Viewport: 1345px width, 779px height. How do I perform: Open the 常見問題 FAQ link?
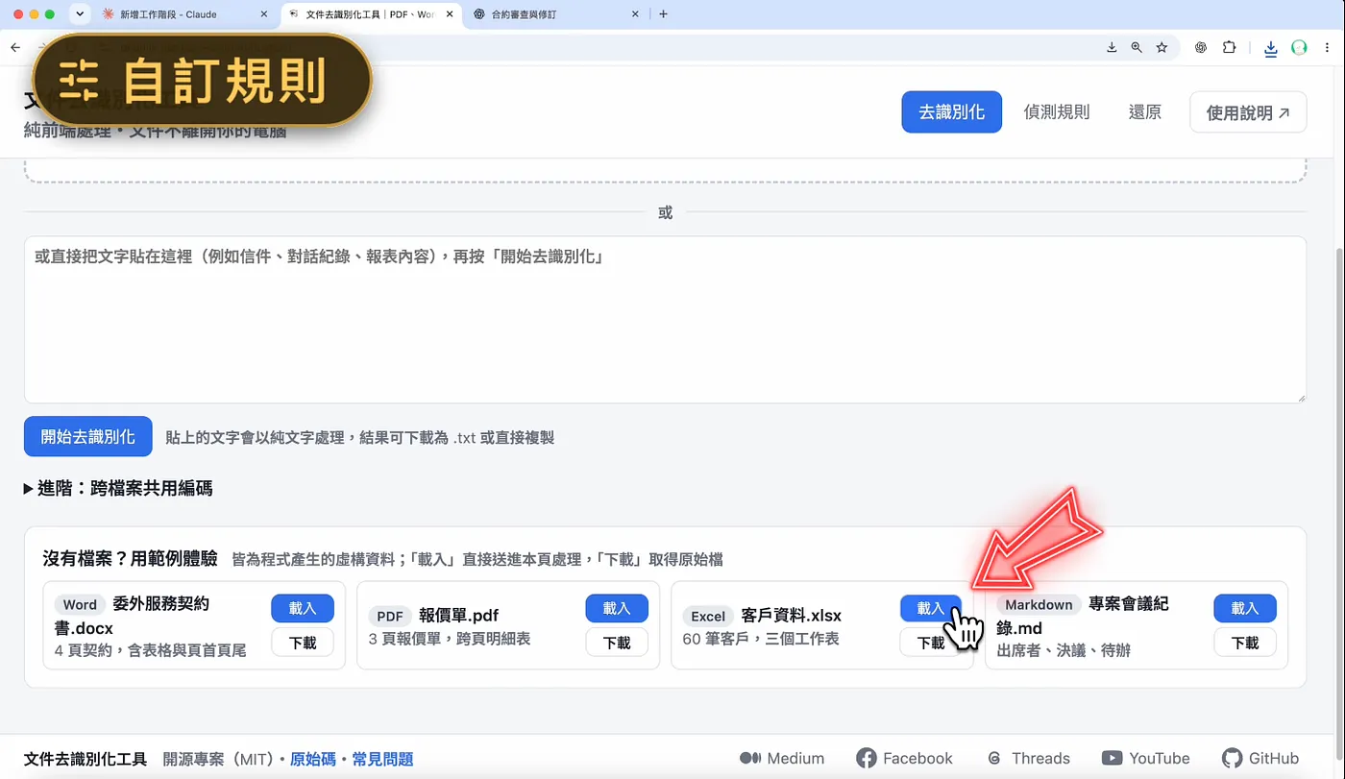click(x=382, y=759)
